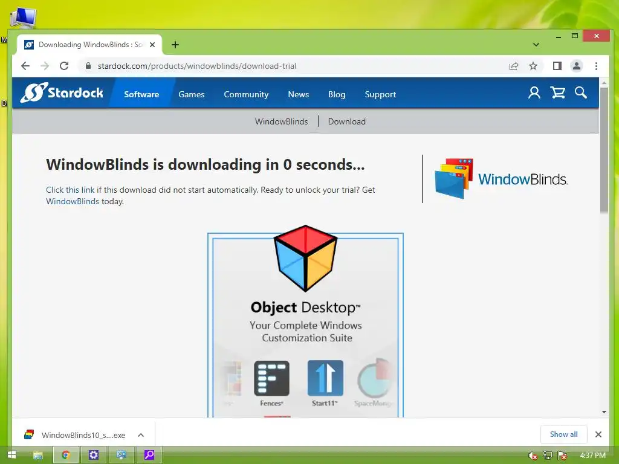Open a new browser tab
The width and height of the screenshot is (619, 464).
point(175,45)
